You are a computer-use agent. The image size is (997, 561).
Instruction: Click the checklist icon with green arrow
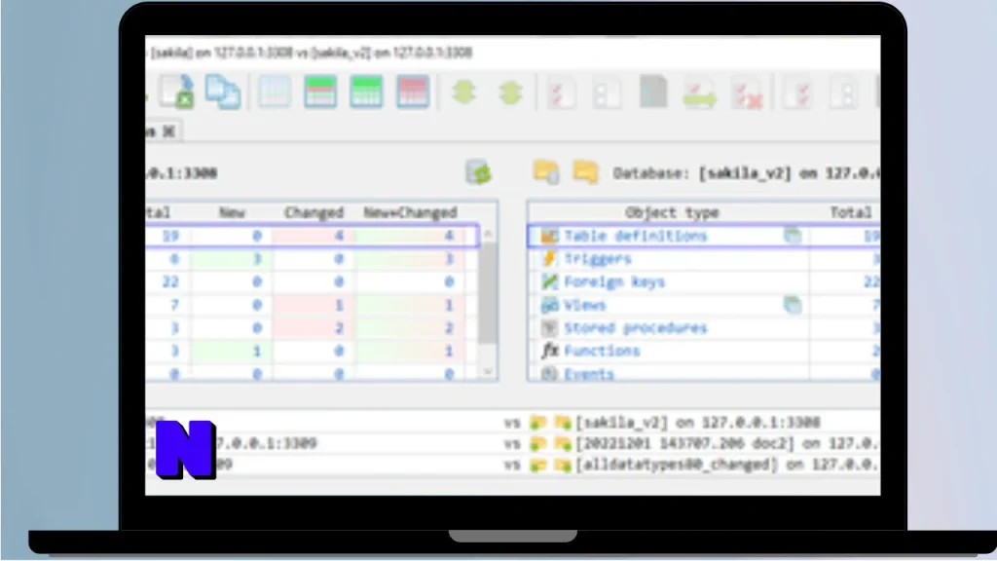coord(699,93)
